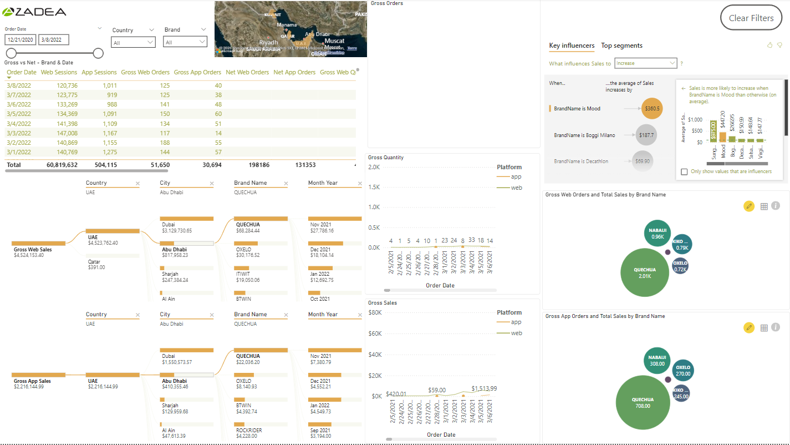Sort table by Net App Orders column

(x=294, y=72)
